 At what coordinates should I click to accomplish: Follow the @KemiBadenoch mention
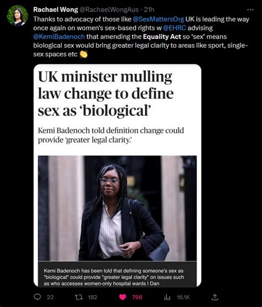59,37
